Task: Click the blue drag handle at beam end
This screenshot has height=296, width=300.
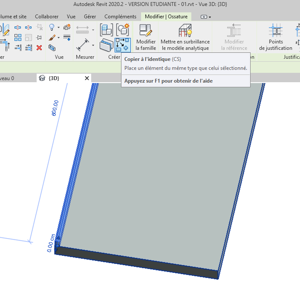Action: point(57,245)
